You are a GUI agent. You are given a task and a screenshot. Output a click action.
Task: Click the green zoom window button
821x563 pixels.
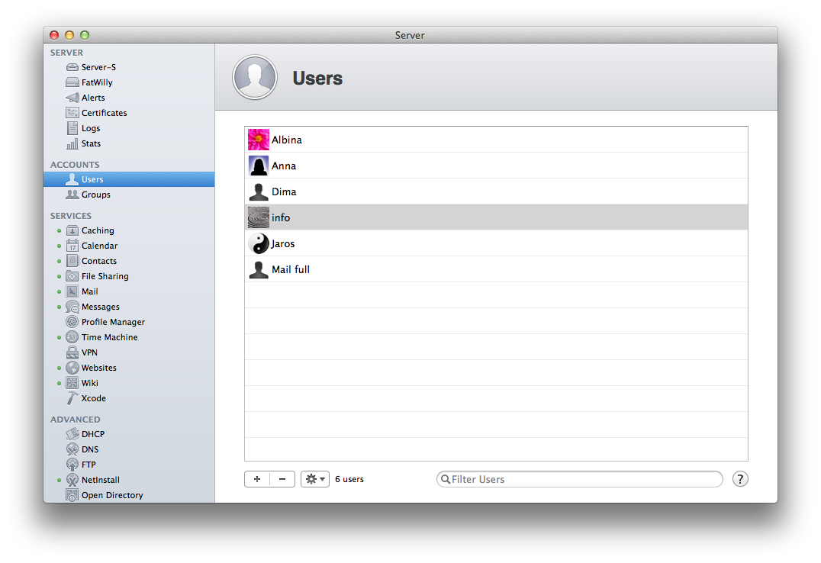point(84,35)
